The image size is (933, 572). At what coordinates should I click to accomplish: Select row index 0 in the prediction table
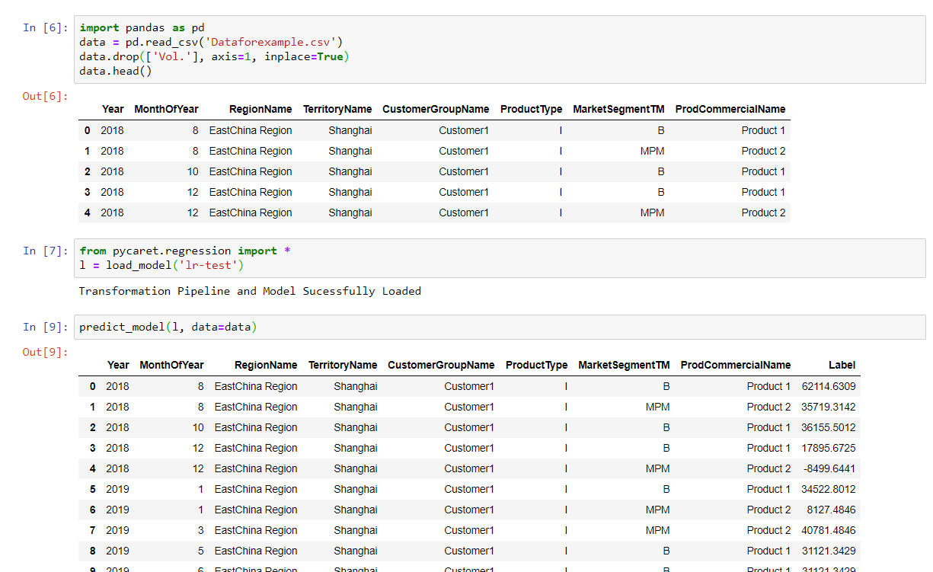[x=92, y=386]
